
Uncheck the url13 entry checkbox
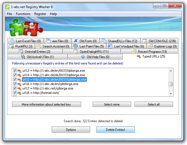(15, 71)
